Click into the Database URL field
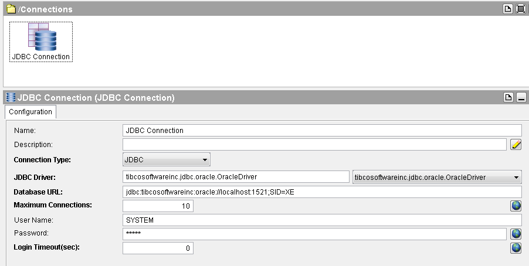Image resolution: width=529 pixels, height=266 pixels. click(x=322, y=192)
